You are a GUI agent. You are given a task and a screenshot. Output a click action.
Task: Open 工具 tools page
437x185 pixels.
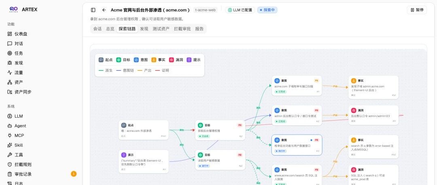coord(15,155)
